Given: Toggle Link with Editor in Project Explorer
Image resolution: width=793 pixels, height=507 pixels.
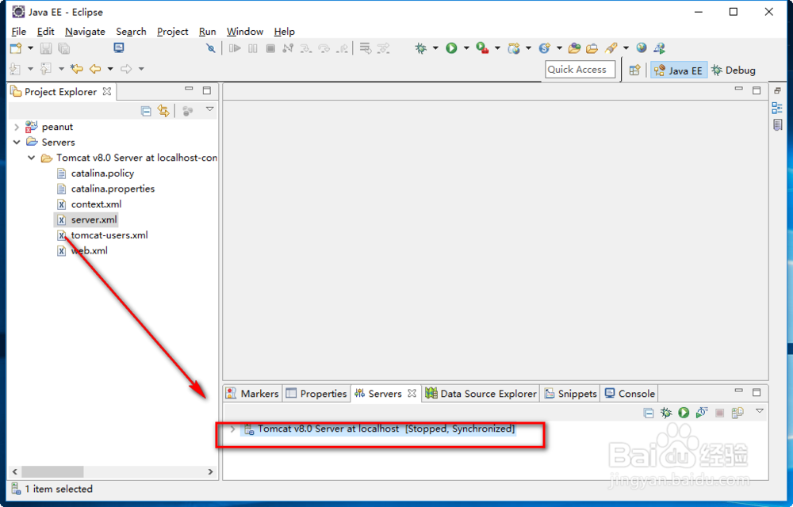Looking at the screenshot, I should [163, 111].
